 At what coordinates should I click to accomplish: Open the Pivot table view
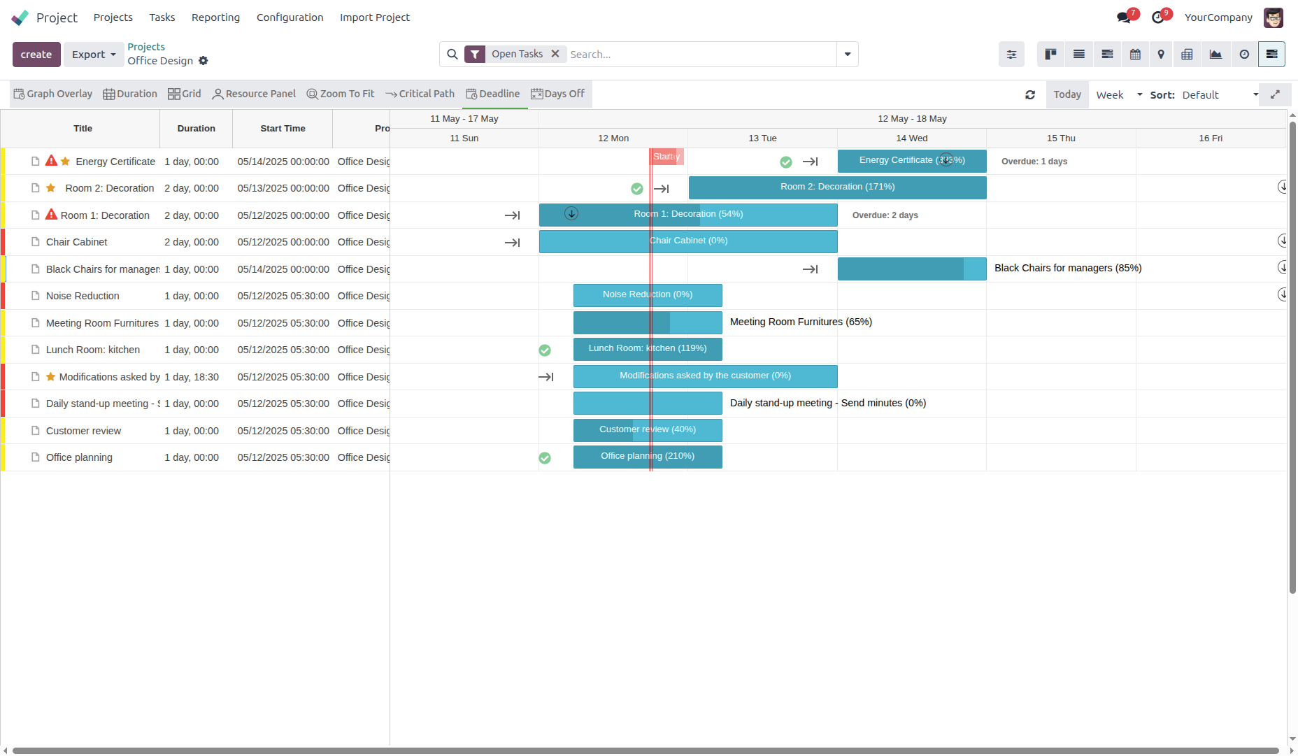[1187, 55]
